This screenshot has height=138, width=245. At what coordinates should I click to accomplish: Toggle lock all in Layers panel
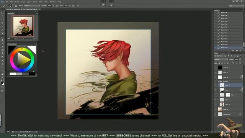tap(228, 63)
